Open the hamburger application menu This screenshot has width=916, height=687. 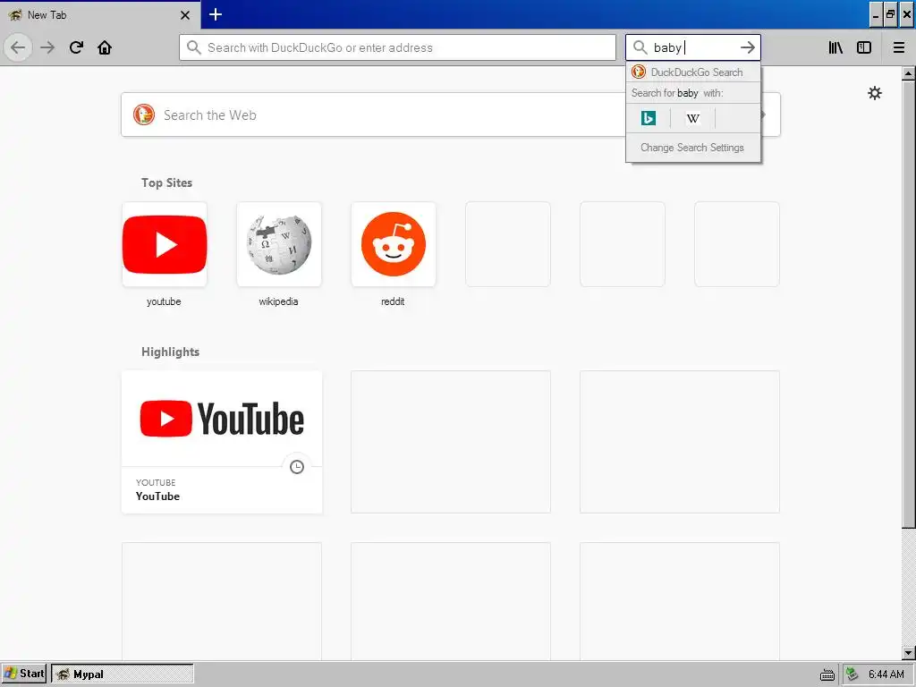pyautogui.click(x=899, y=47)
